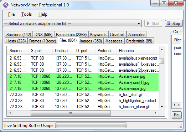This screenshot has width=186, height=132.
Task: Sort by the Protocol column header
Action: tap(106, 51)
